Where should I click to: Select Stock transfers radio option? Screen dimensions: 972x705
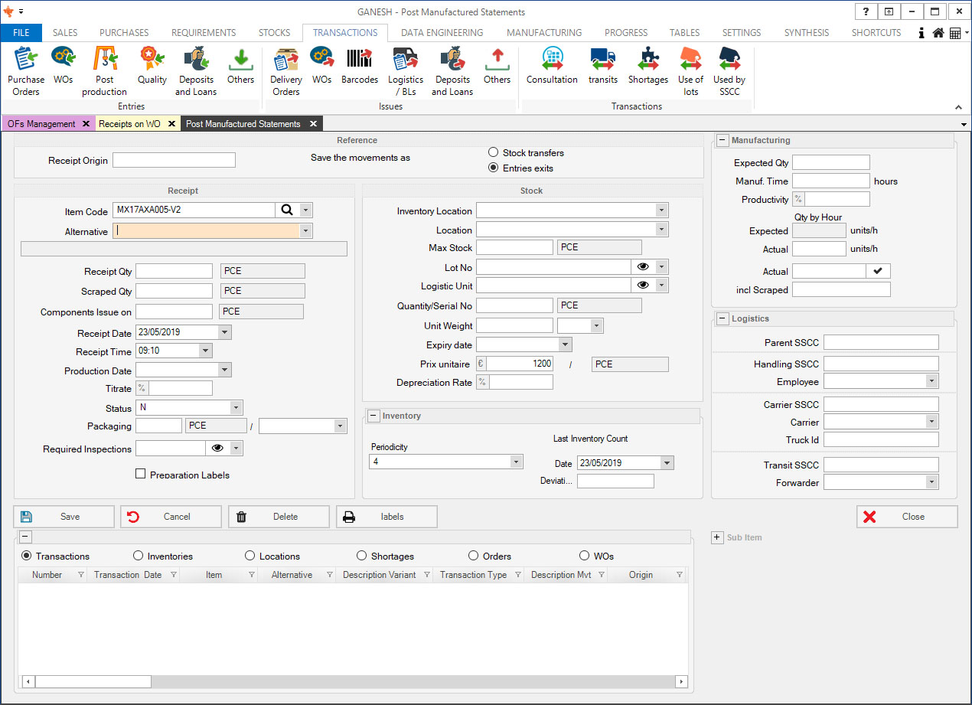point(494,153)
